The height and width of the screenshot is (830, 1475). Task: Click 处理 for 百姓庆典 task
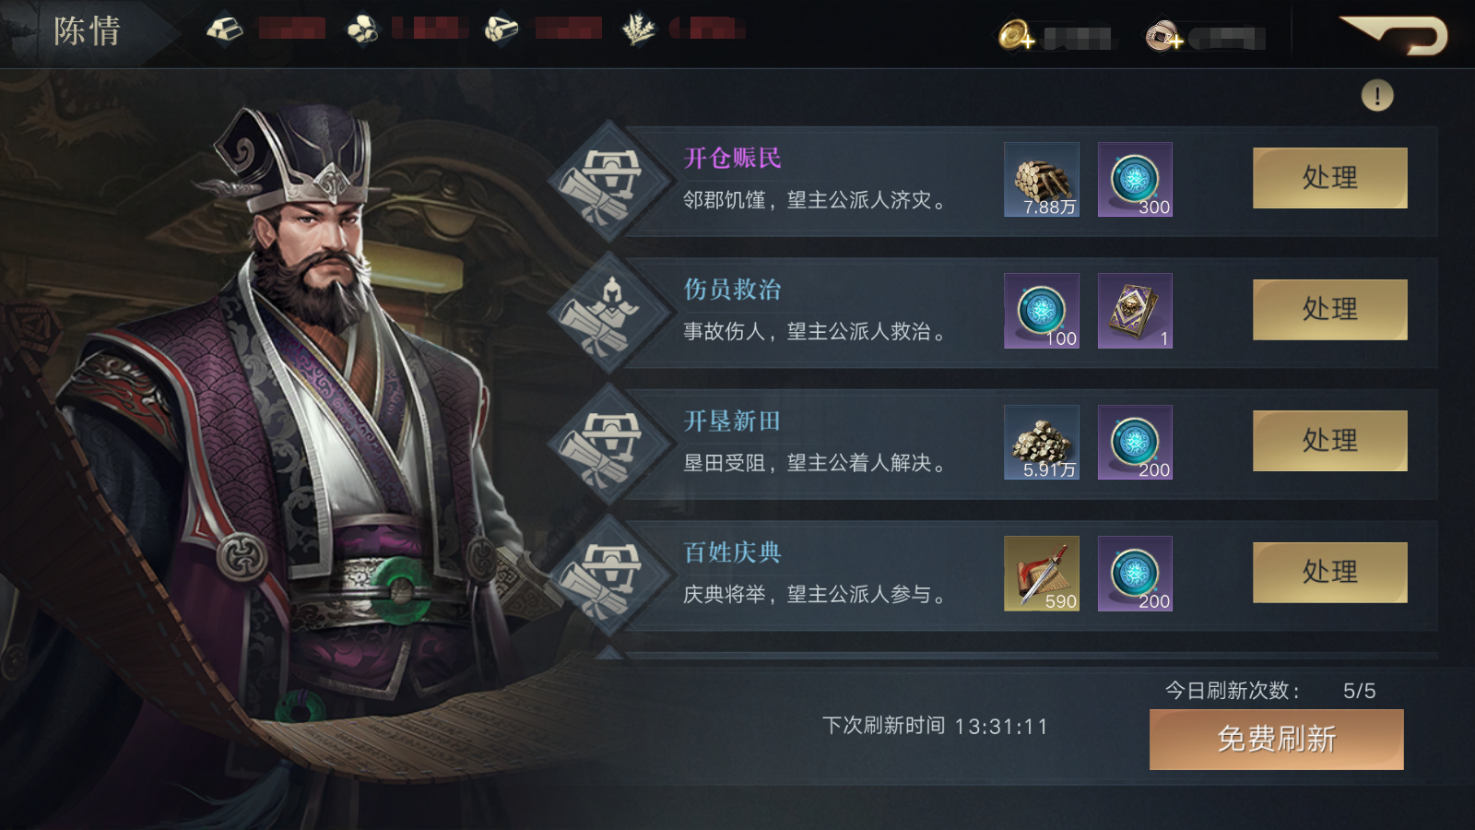click(1329, 573)
